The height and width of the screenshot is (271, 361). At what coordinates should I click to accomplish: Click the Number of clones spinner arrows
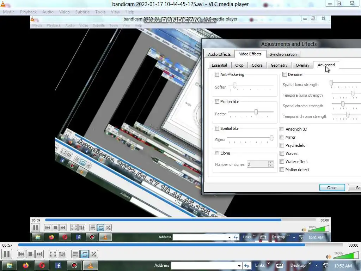pyautogui.click(x=271, y=164)
